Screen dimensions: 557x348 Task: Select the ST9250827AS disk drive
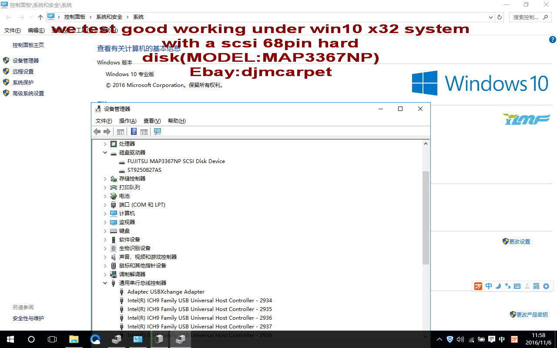point(144,170)
